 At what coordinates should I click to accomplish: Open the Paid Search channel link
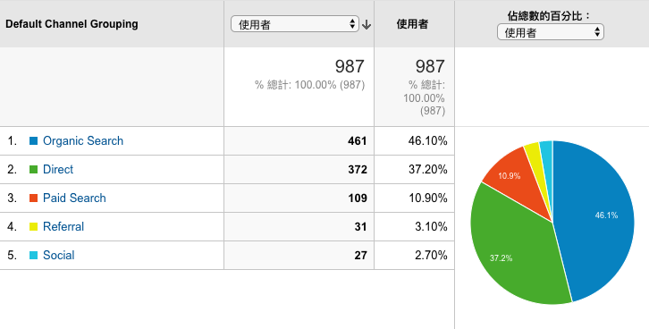[74, 198]
